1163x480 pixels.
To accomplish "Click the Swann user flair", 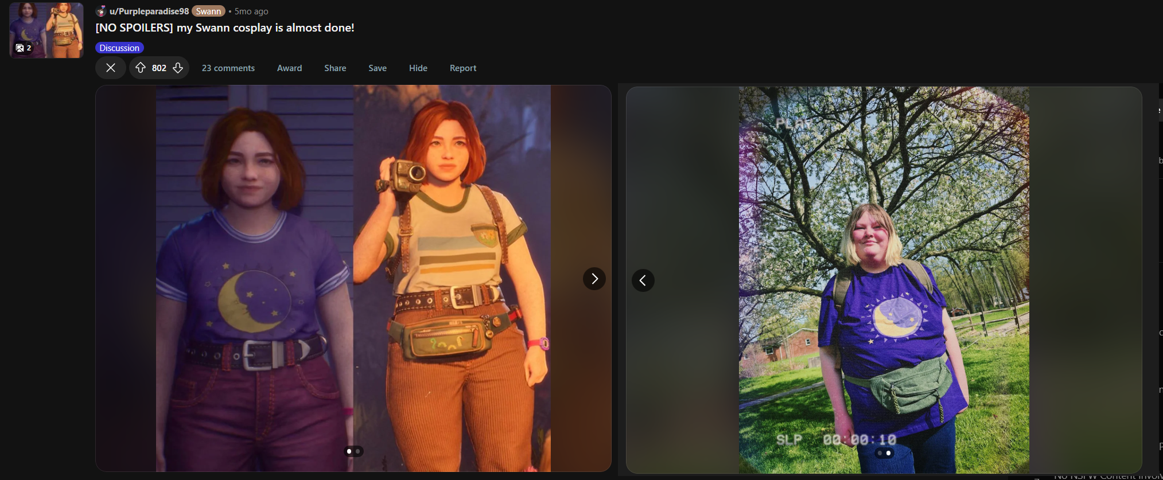I will [208, 11].
